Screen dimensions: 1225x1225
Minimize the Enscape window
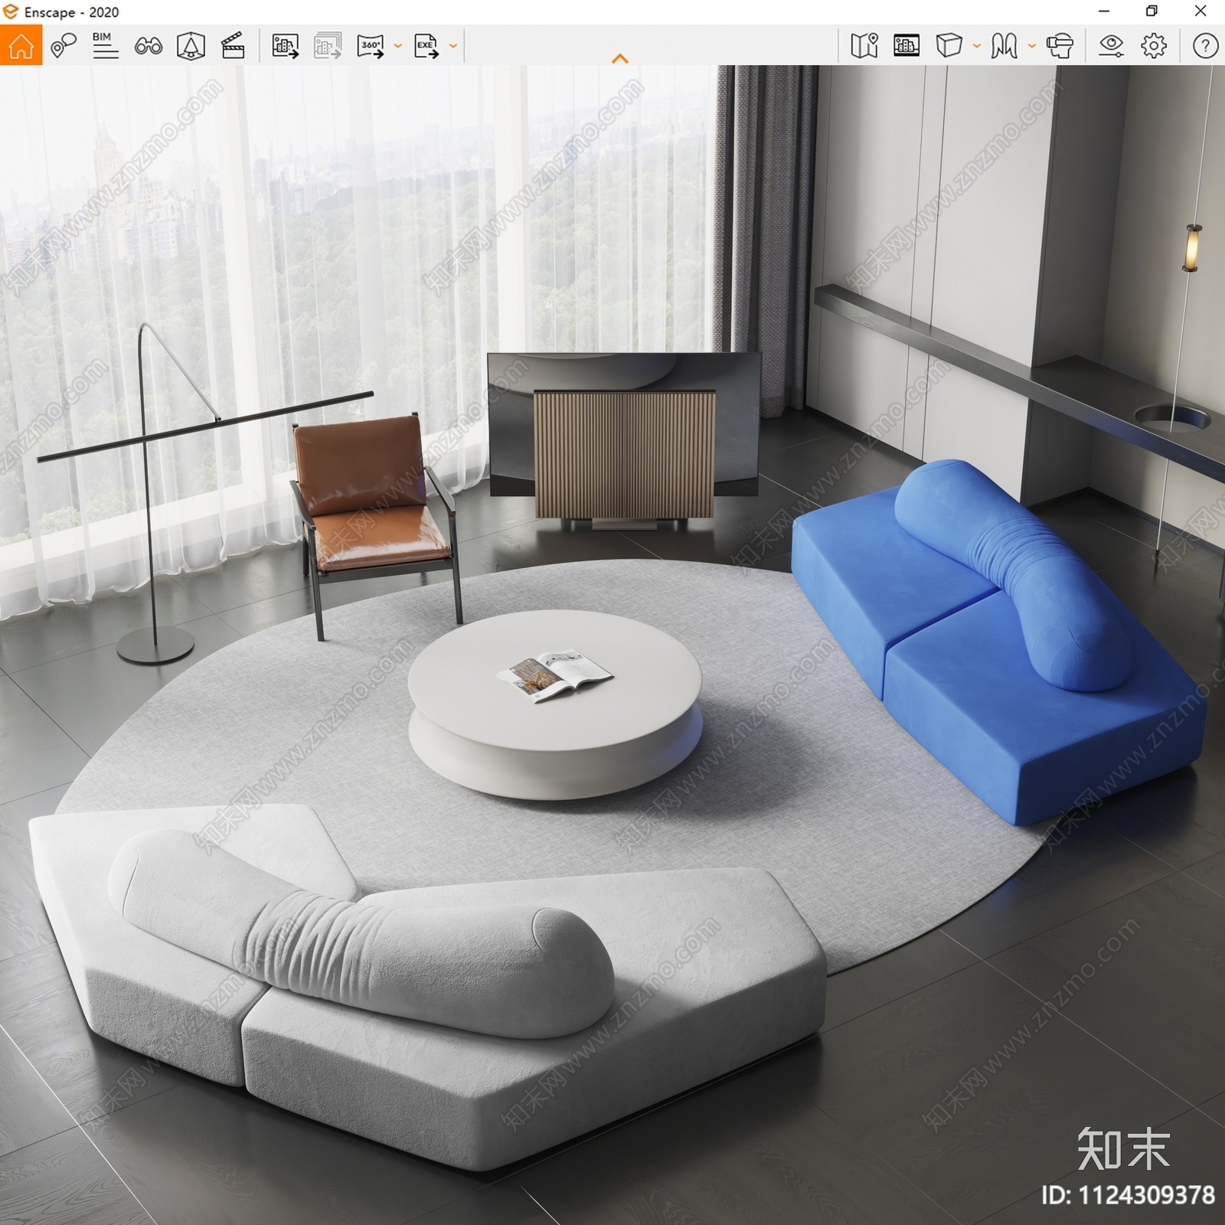click(1103, 11)
